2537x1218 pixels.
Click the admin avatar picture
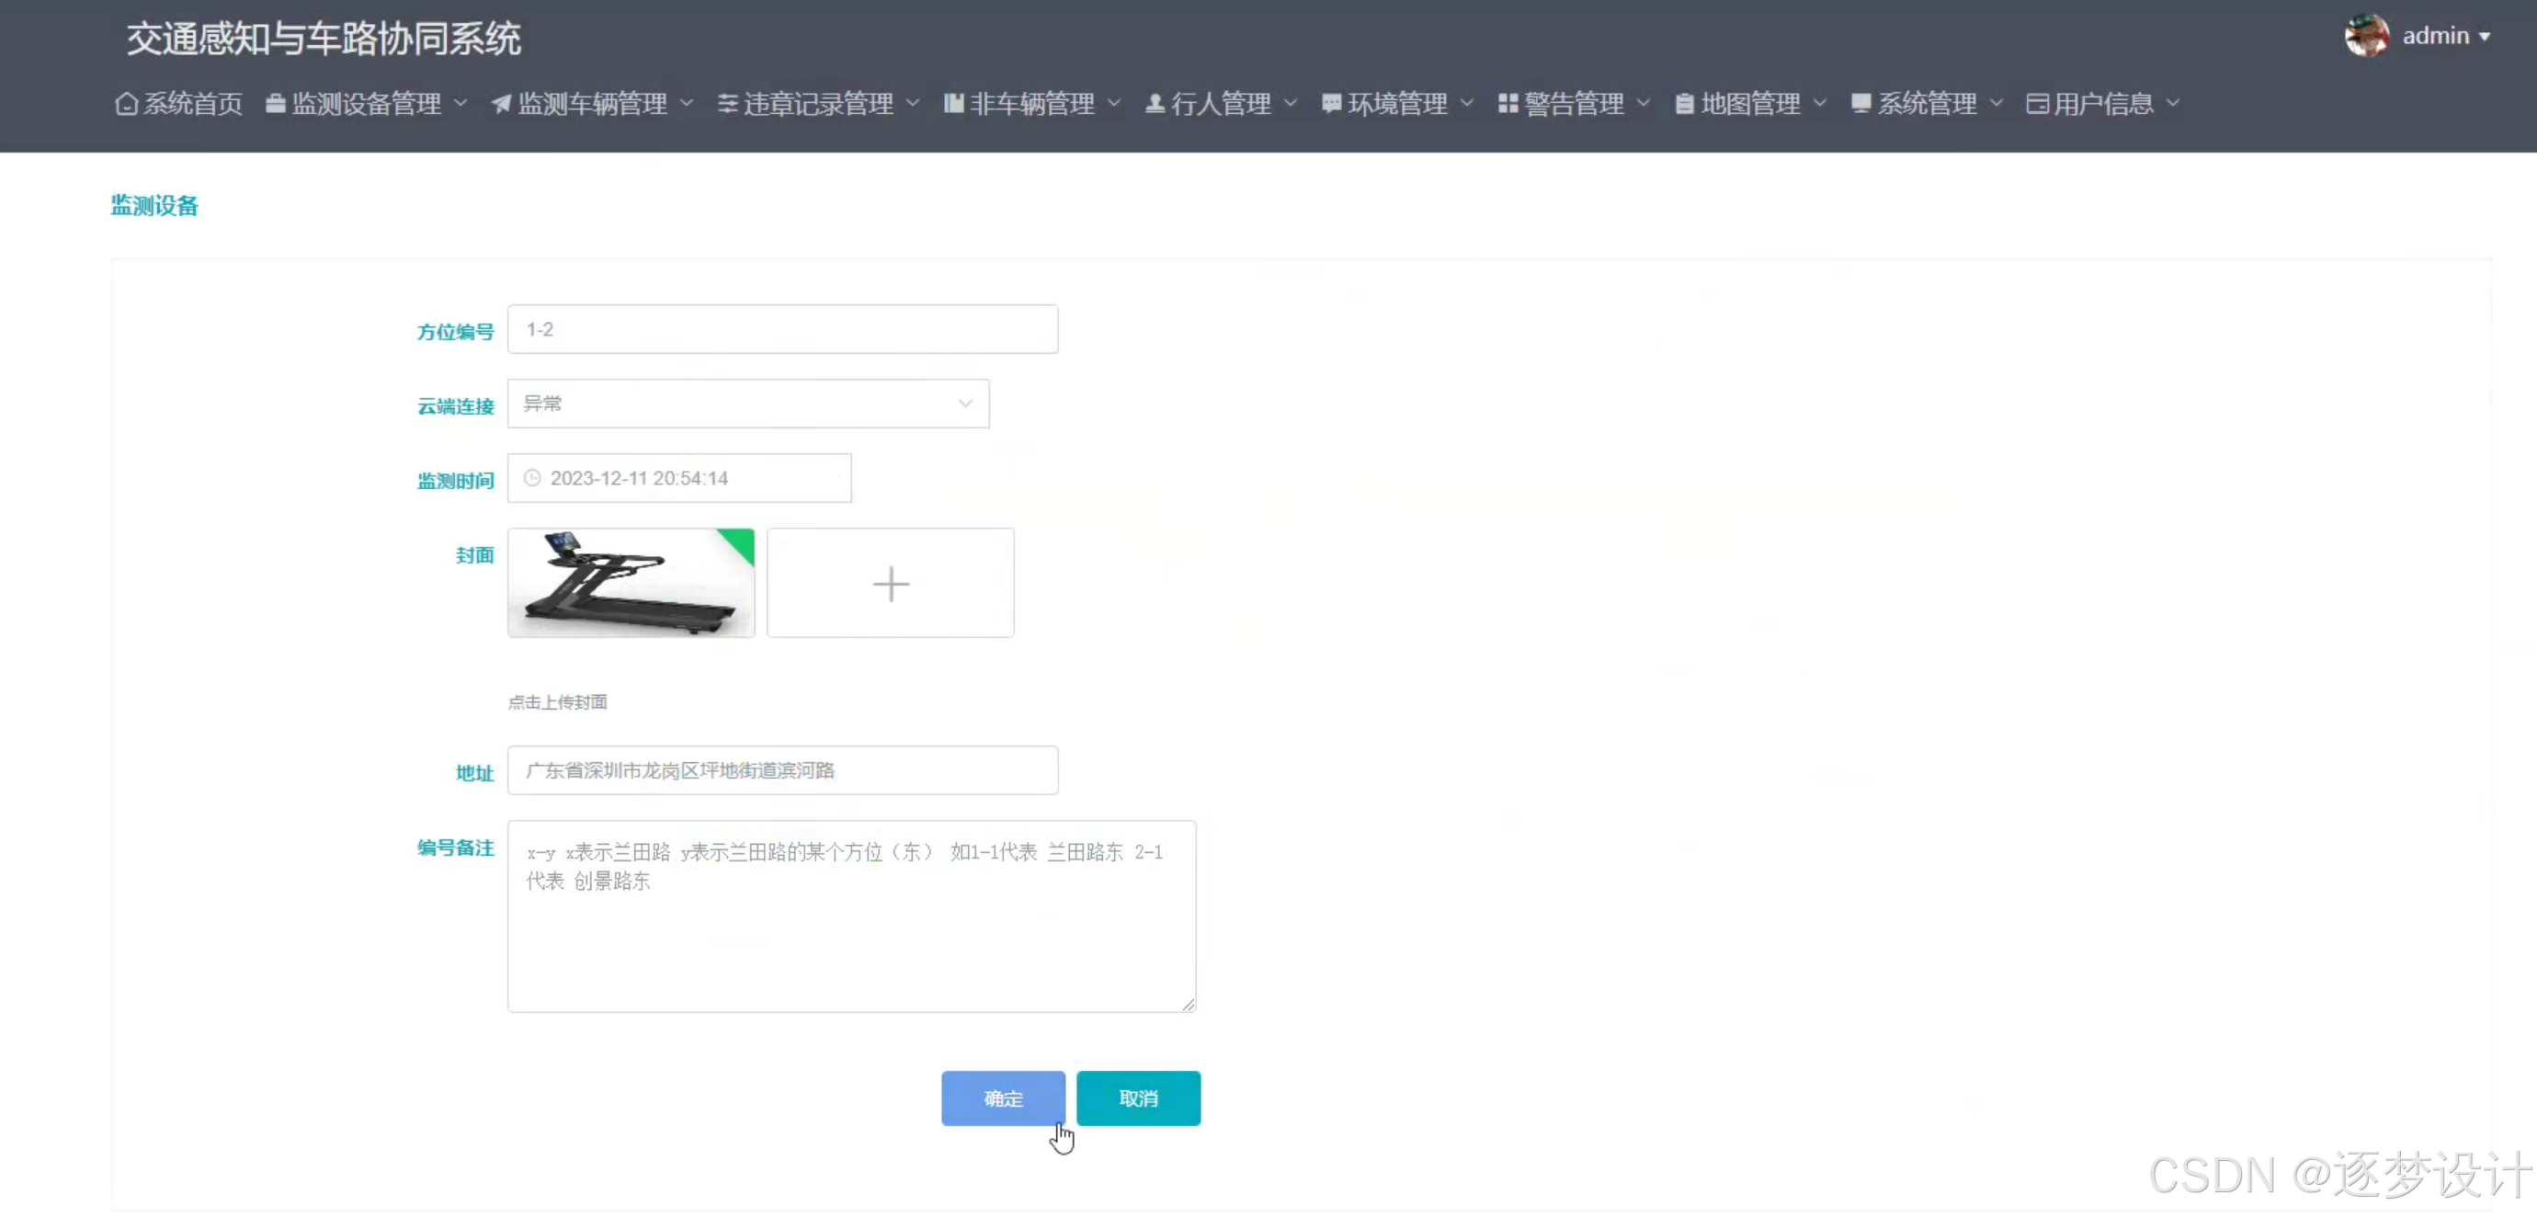pos(2366,36)
